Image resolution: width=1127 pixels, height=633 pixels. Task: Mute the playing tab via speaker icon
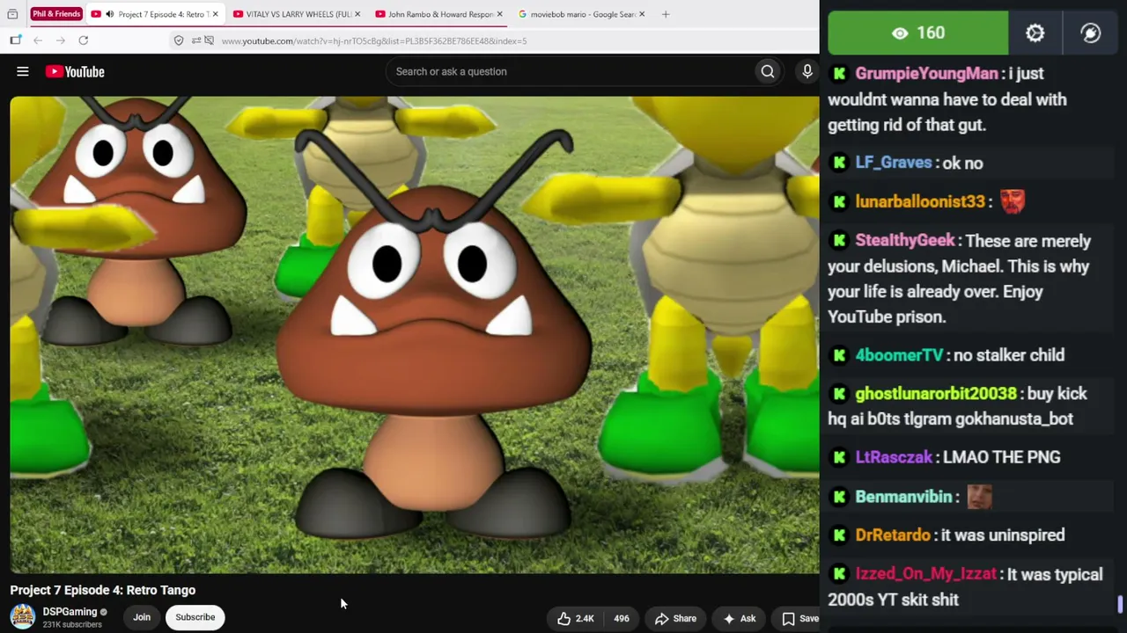pos(109,14)
